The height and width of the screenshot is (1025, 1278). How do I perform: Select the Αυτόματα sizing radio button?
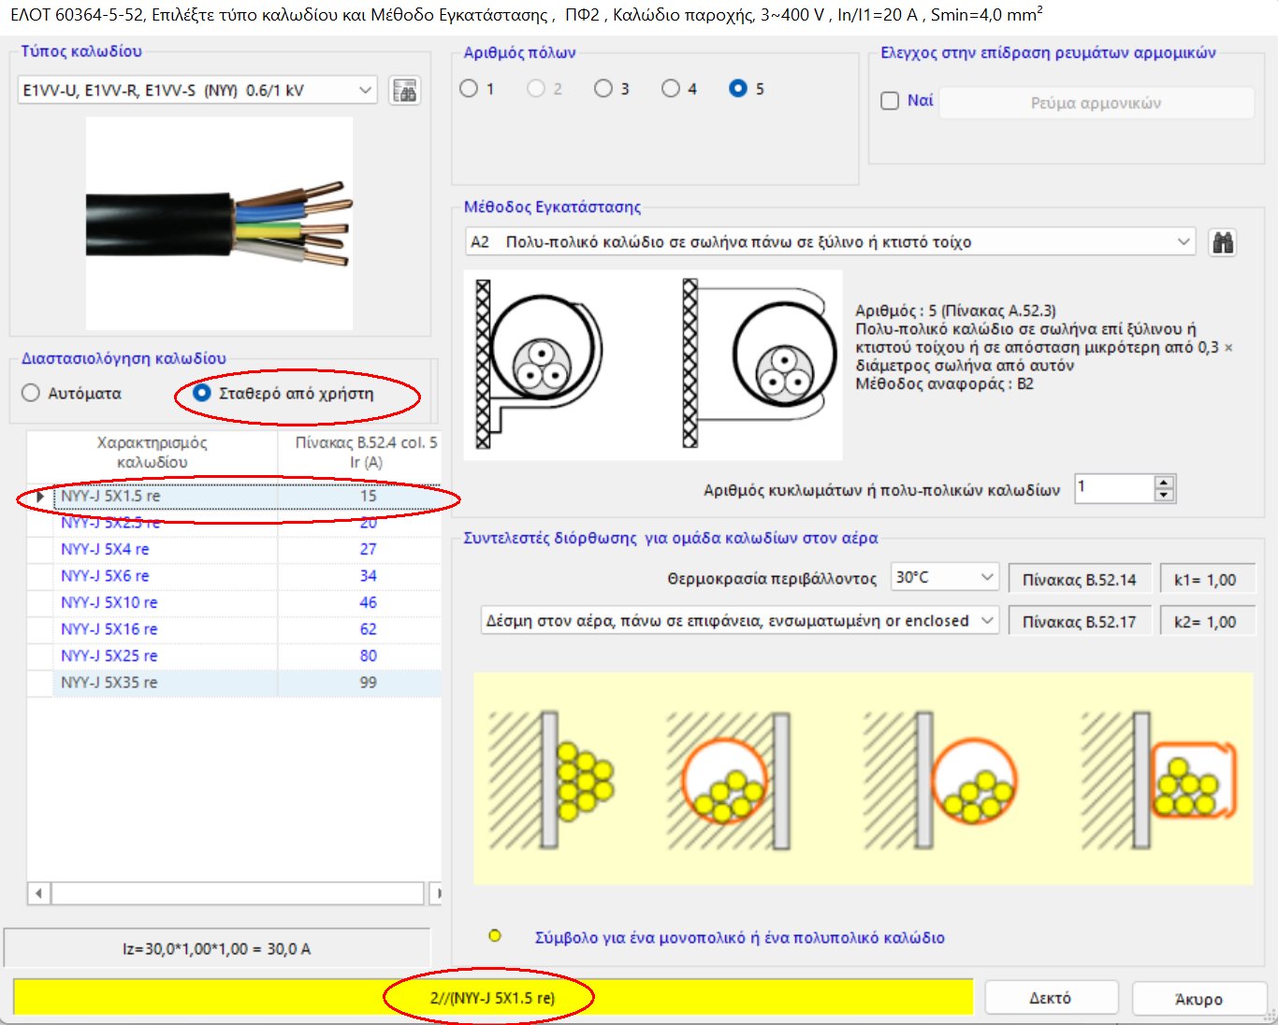30,394
